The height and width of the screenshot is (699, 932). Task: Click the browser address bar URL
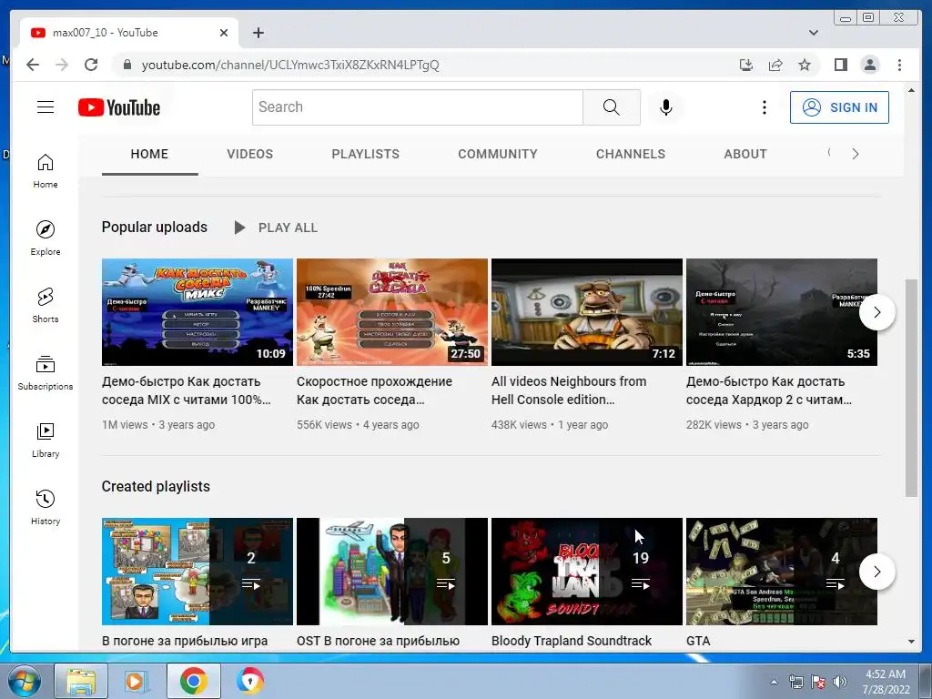coord(290,65)
